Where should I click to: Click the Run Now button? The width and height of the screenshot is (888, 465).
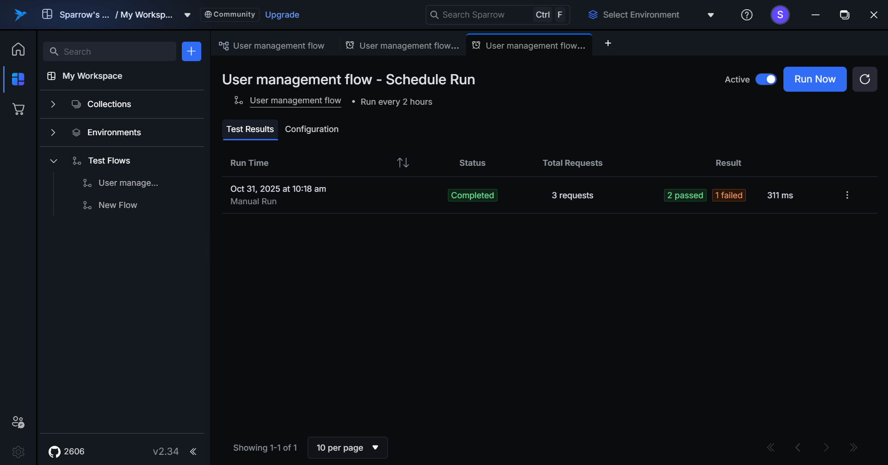point(814,79)
